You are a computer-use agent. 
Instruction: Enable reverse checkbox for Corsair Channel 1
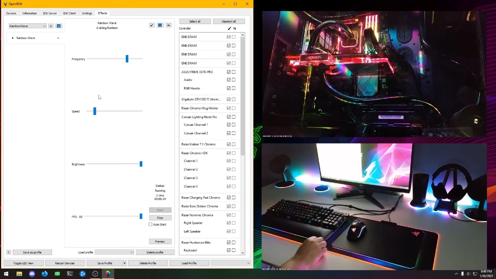(x=234, y=125)
